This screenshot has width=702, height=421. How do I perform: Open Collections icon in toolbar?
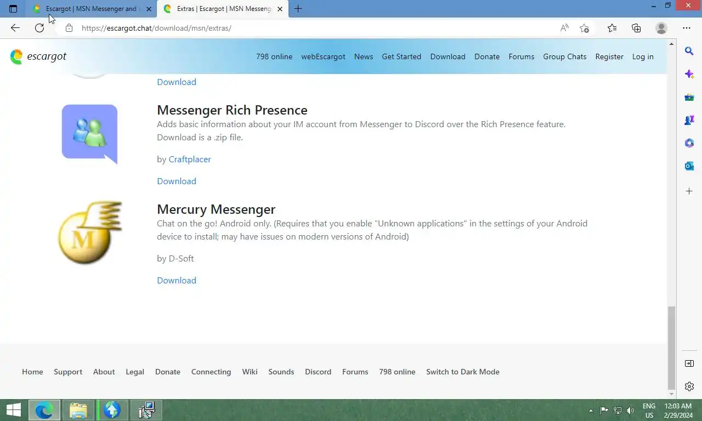click(x=636, y=28)
